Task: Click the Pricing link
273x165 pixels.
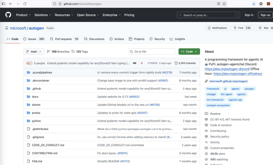Action: coord(129,15)
